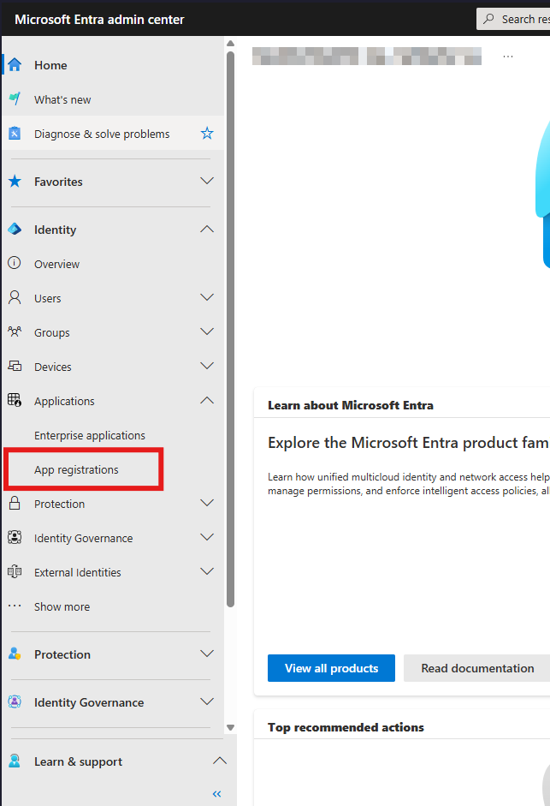Click the icon of the bold Protection section

15,654
